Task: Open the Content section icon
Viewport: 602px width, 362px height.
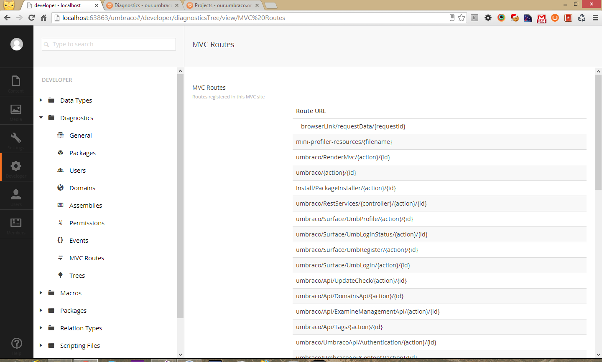Action: coord(16,80)
